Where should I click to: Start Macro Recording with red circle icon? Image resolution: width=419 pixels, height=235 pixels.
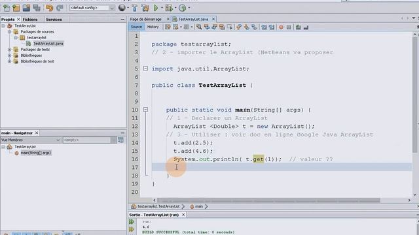click(x=281, y=27)
